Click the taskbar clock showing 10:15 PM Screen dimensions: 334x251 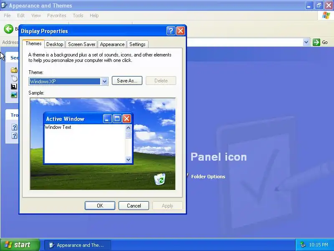point(319,245)
